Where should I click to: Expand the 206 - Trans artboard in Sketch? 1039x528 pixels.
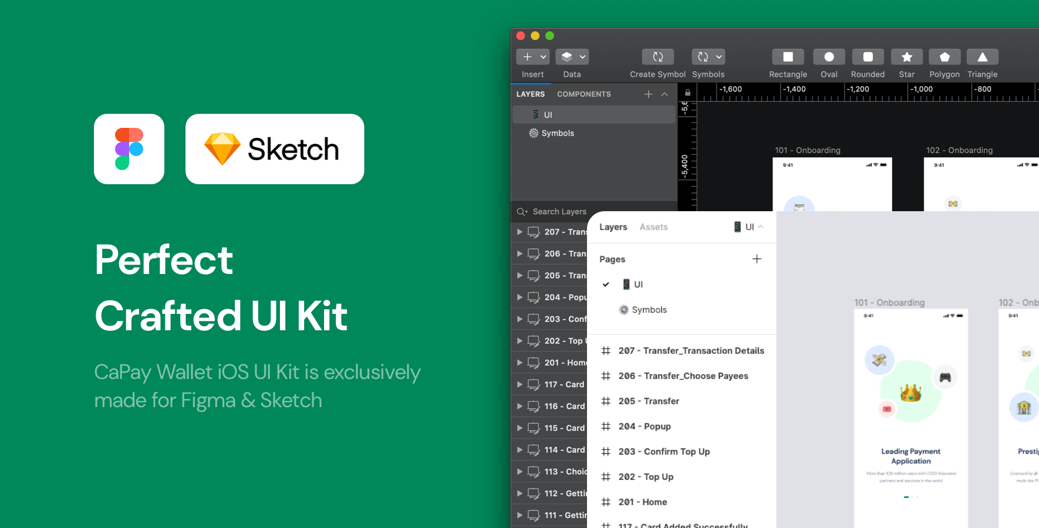519,254
